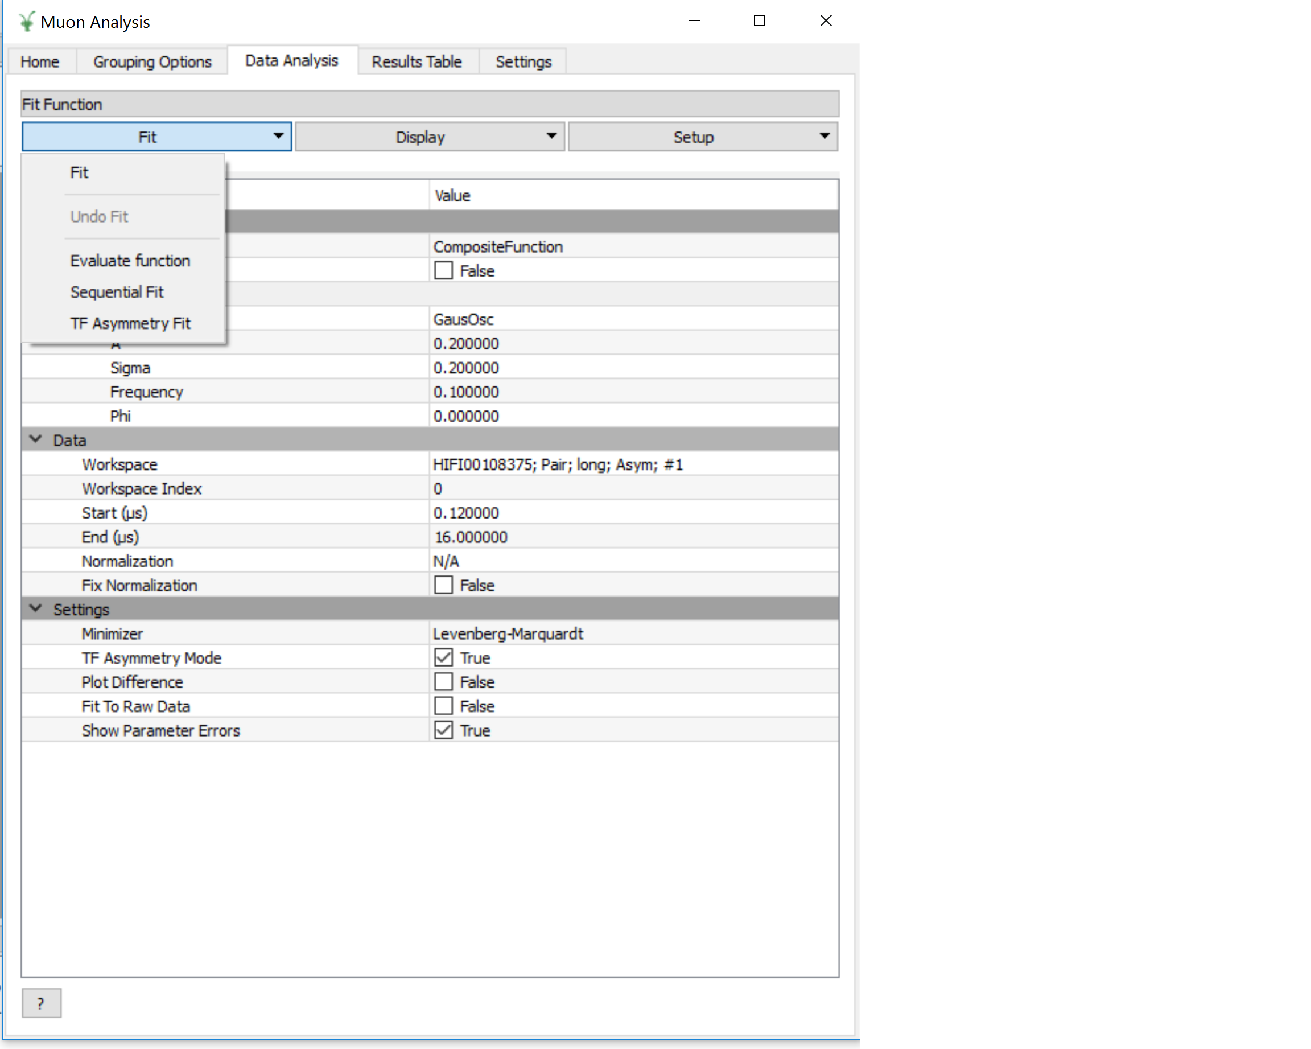Disable the Show Parameter Errors checkbox
The height and width of the screenshot is (1049, 1311).
(x=443, y=730)
